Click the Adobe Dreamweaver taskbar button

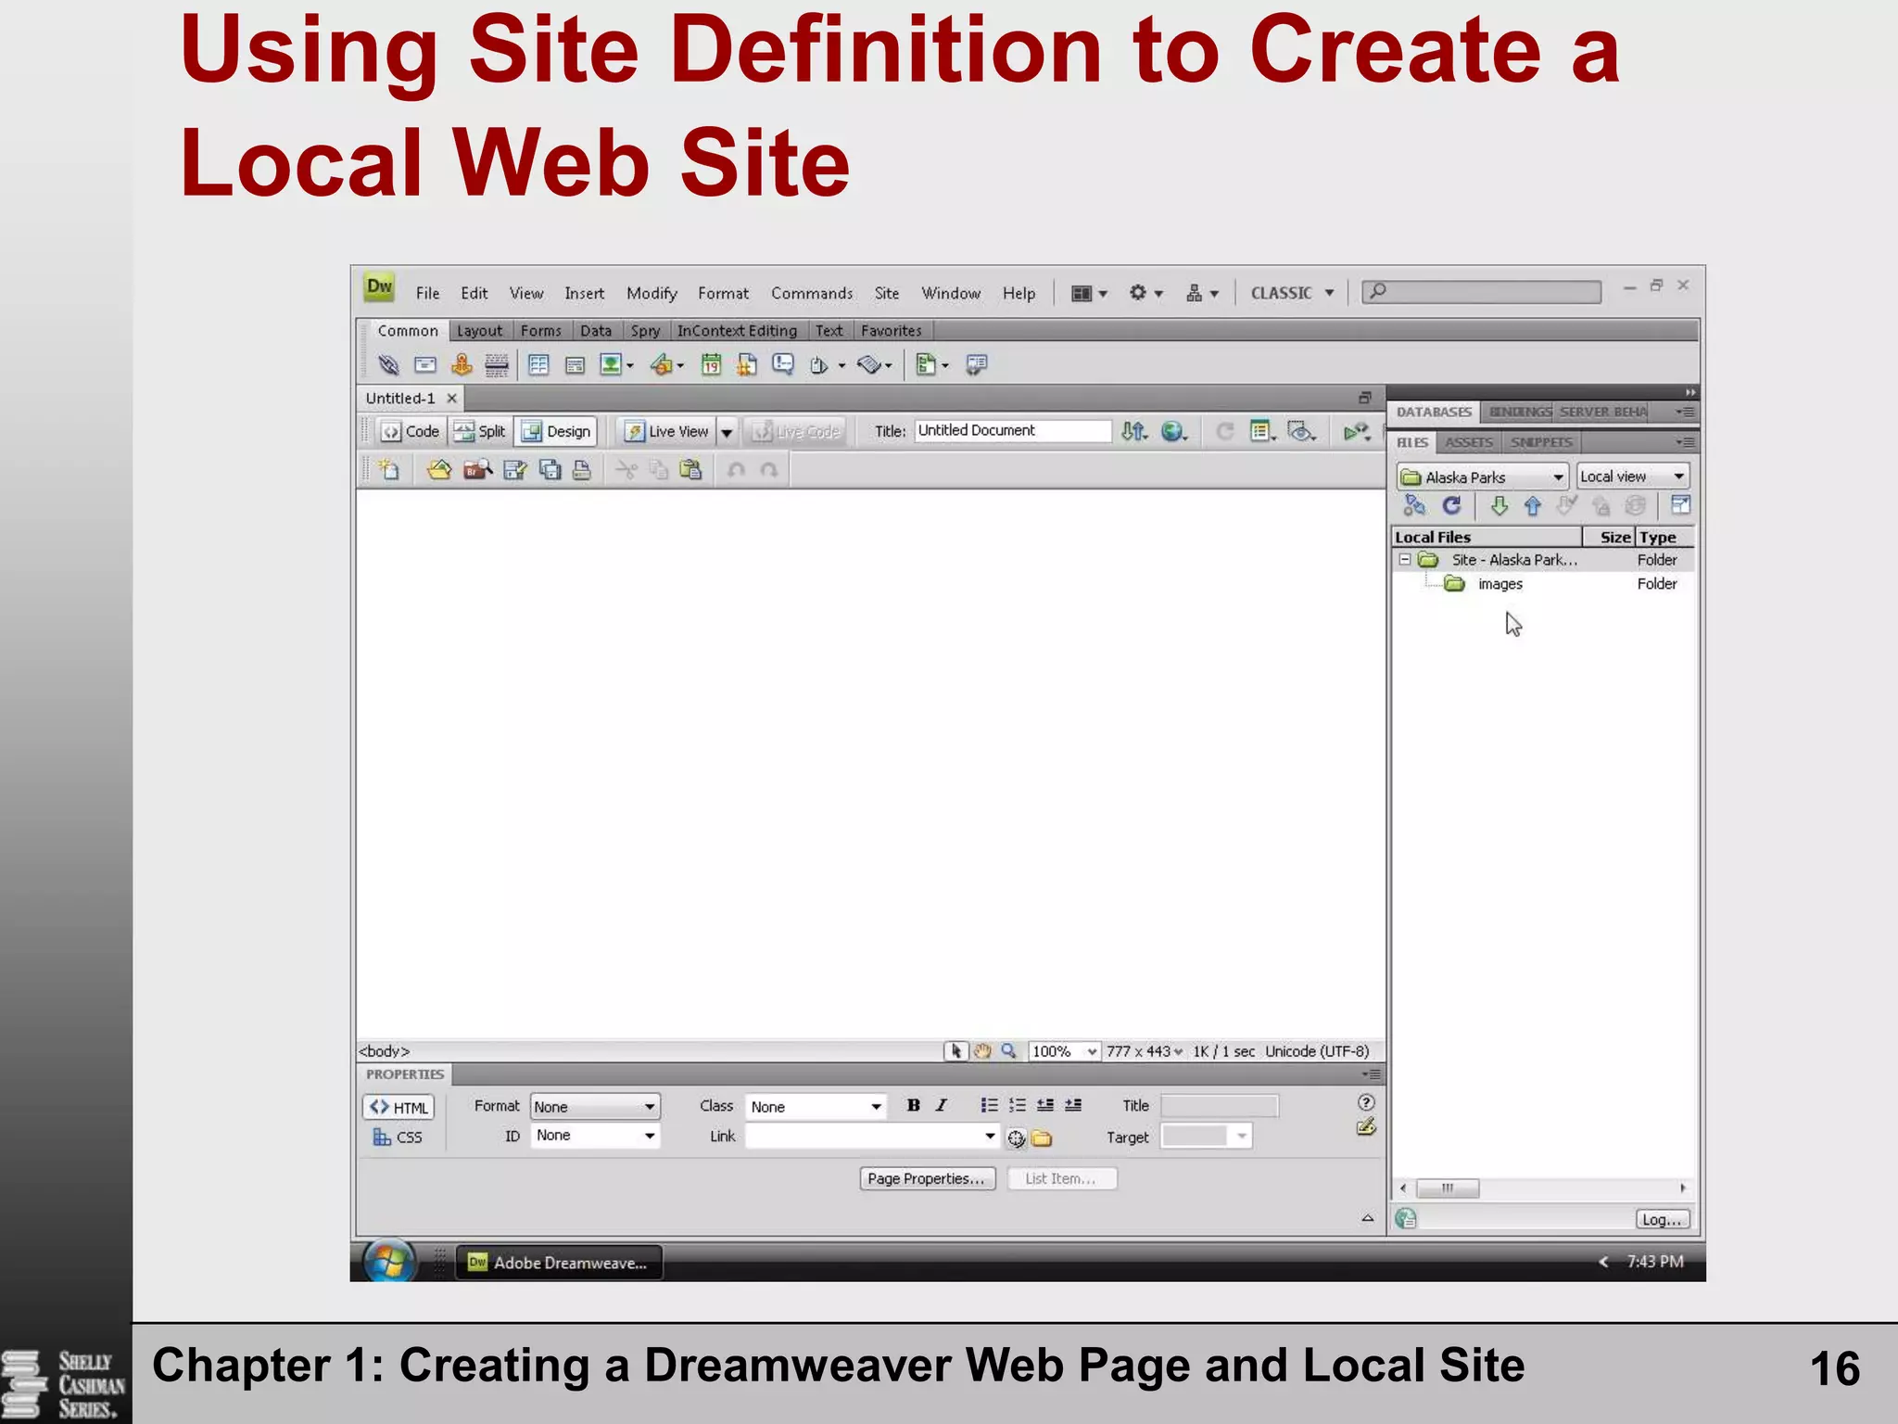559,1263
